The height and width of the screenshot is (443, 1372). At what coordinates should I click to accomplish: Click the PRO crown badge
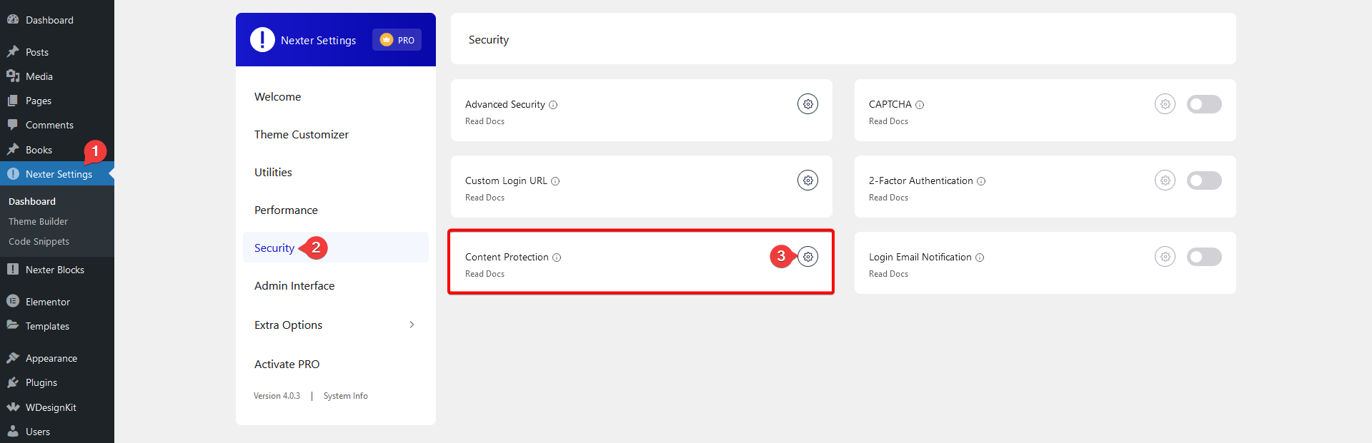pyautogui.click(x=397, y=40)
